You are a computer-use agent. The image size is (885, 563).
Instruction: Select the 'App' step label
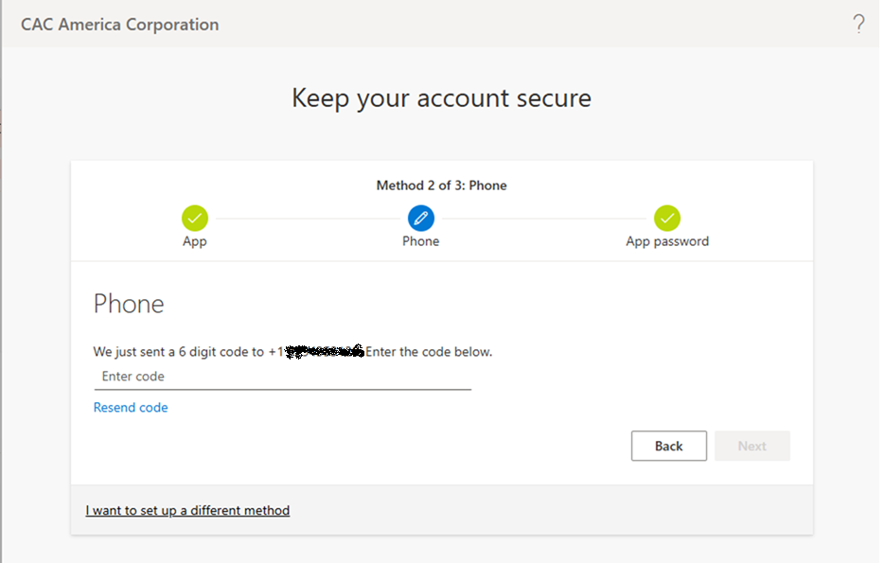tap(195, 241)
